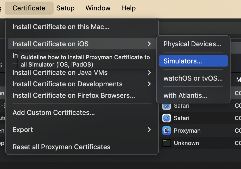Expand the Export submenu chevron
Viewport: 241px width, 169px height.
pyautogui.click(x=149, y=130)
